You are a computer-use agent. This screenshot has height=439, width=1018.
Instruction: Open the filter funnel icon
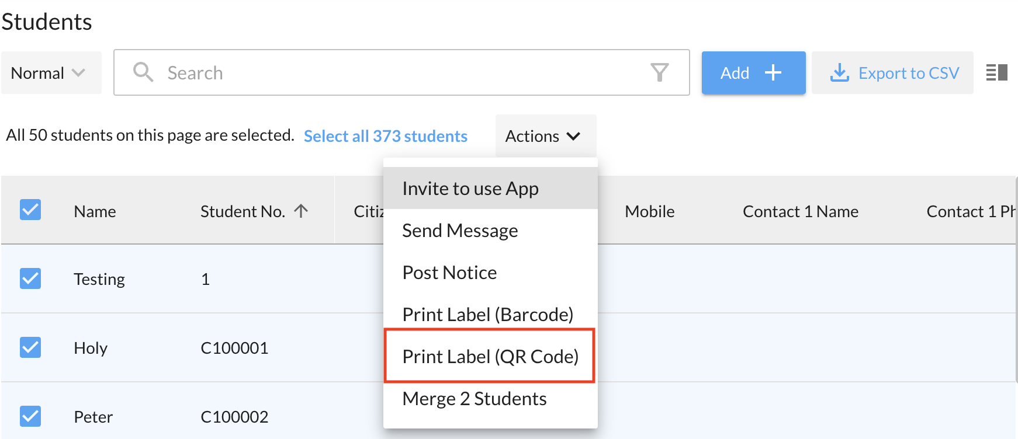(659, 72)
